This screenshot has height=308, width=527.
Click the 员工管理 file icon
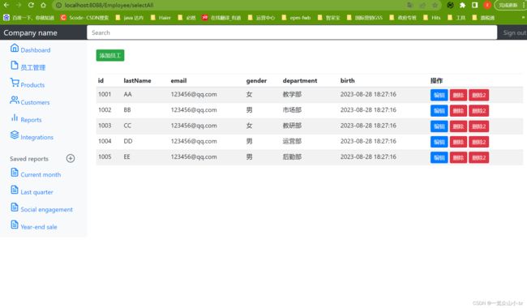(15, 65)
